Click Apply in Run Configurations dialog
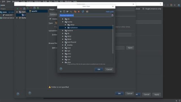Image resolution: width=181 pixels, height=102 pixels. point(157,94)
